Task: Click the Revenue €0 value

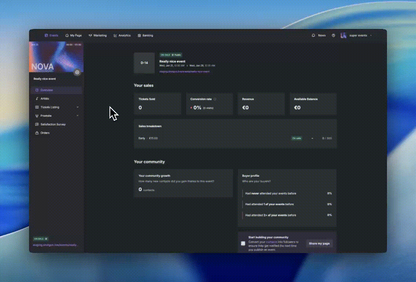Action: pyautogui.click(x=245, y=108)
